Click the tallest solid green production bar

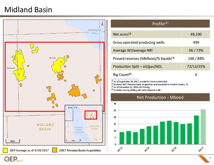coord(196,130)
